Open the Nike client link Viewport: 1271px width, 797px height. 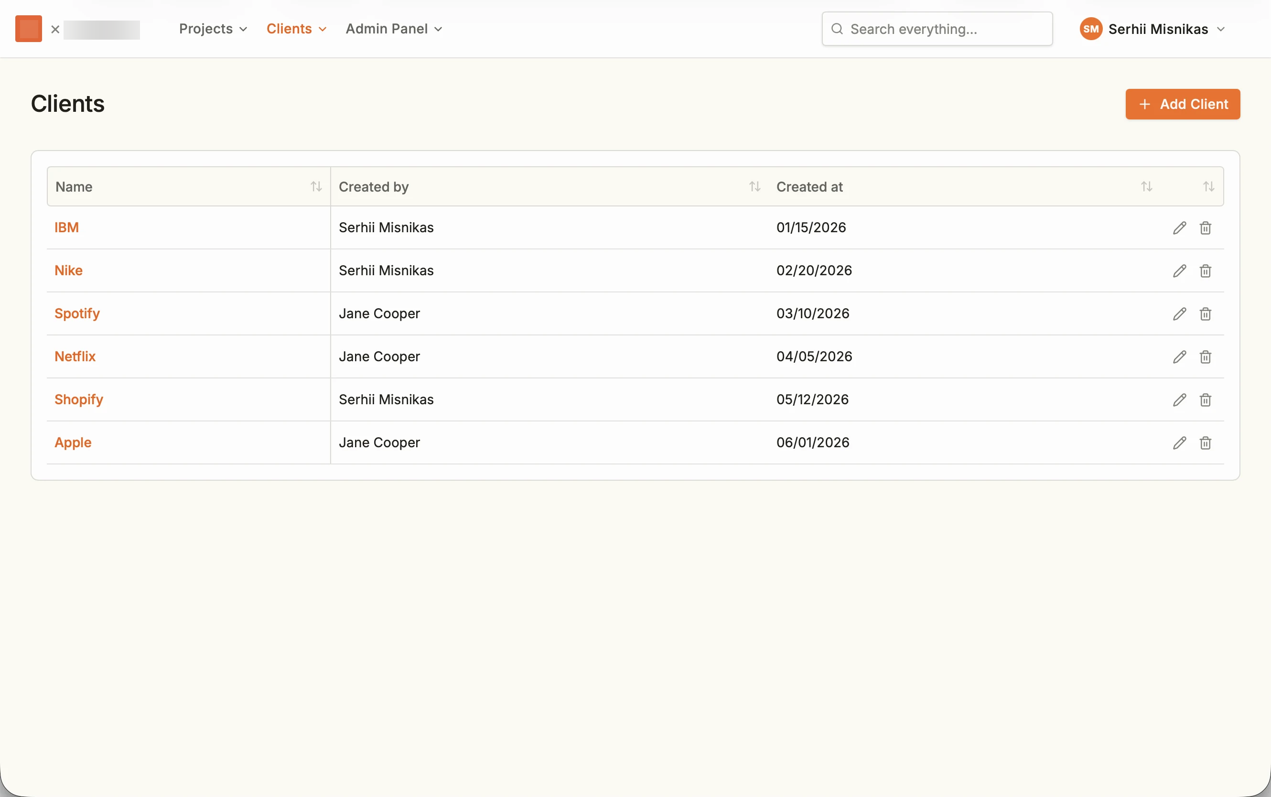pyautogui.click(x=68, y=270)
